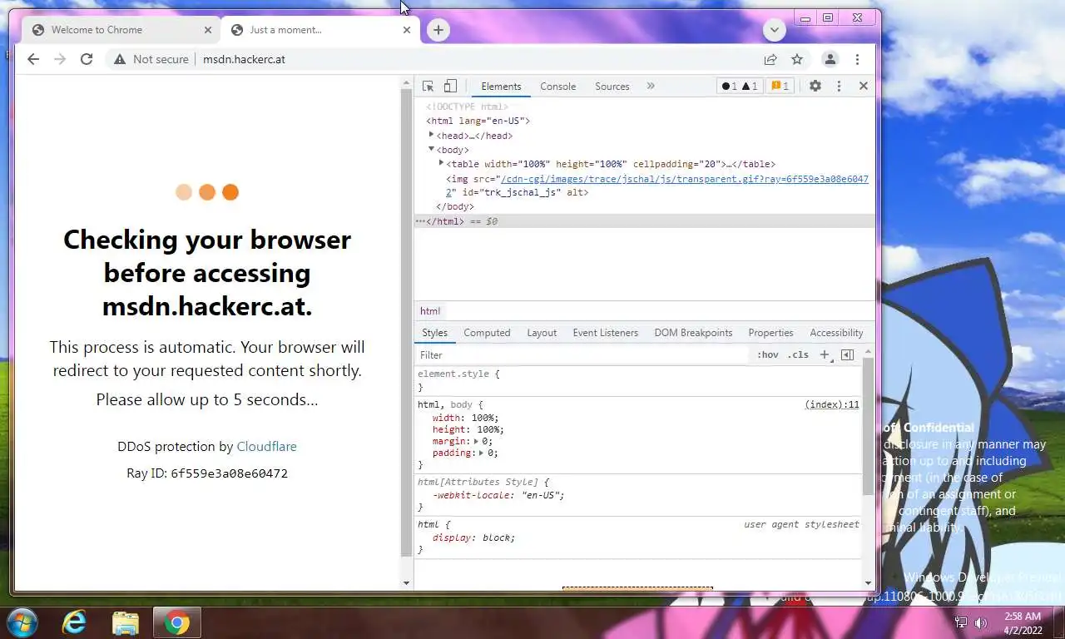Expand the margin property triangle

coord(477,441)
